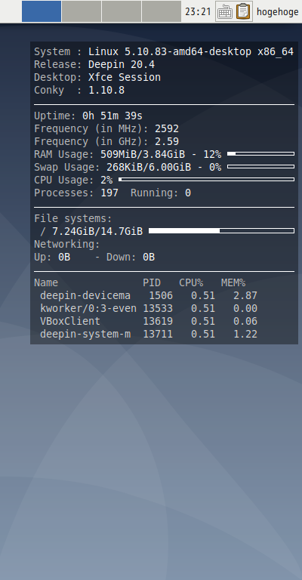
Task: Click the RAM Usage progress bar
Action: tap(260, 153)
